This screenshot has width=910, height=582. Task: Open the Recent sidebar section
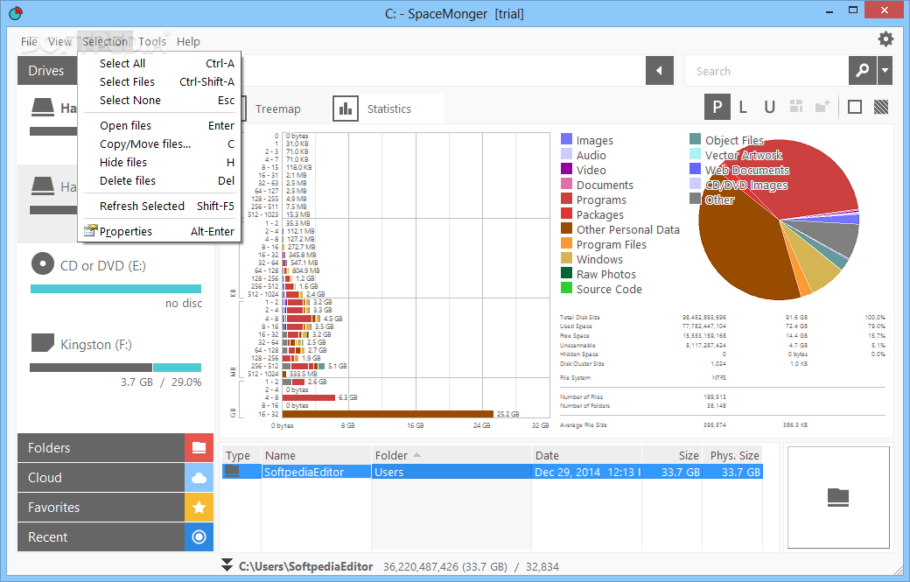[101, 536]
